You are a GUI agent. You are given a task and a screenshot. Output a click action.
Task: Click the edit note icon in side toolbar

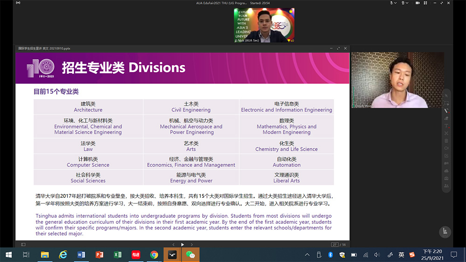click(446, 156)
